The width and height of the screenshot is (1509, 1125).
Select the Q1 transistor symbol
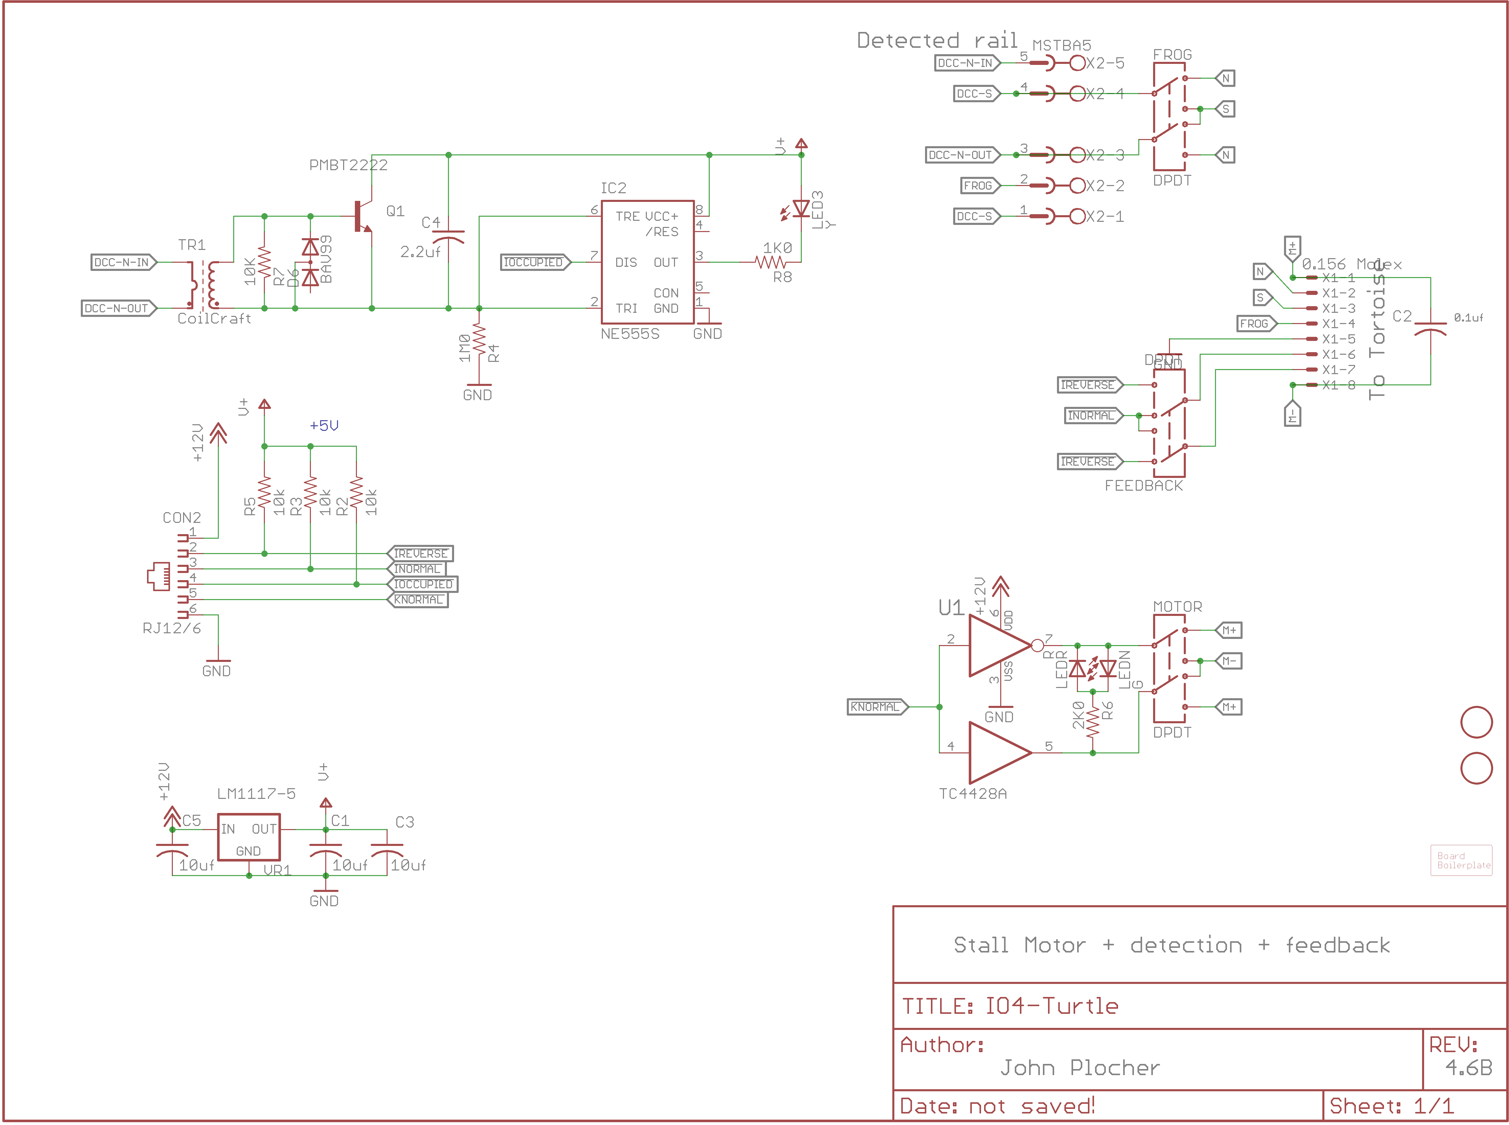click(364, 216)
